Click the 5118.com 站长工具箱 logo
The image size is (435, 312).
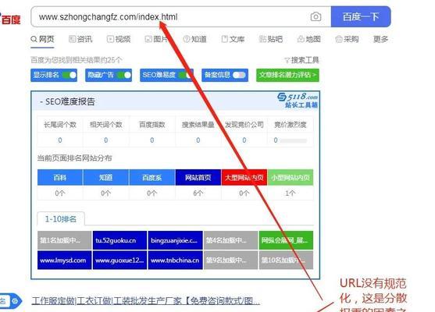pyautogui.click(x=298, y=101)
